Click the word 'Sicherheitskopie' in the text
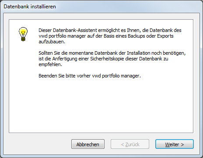This screenshot has height=158, width=203. pyautogui.click(x=107, y=59)
